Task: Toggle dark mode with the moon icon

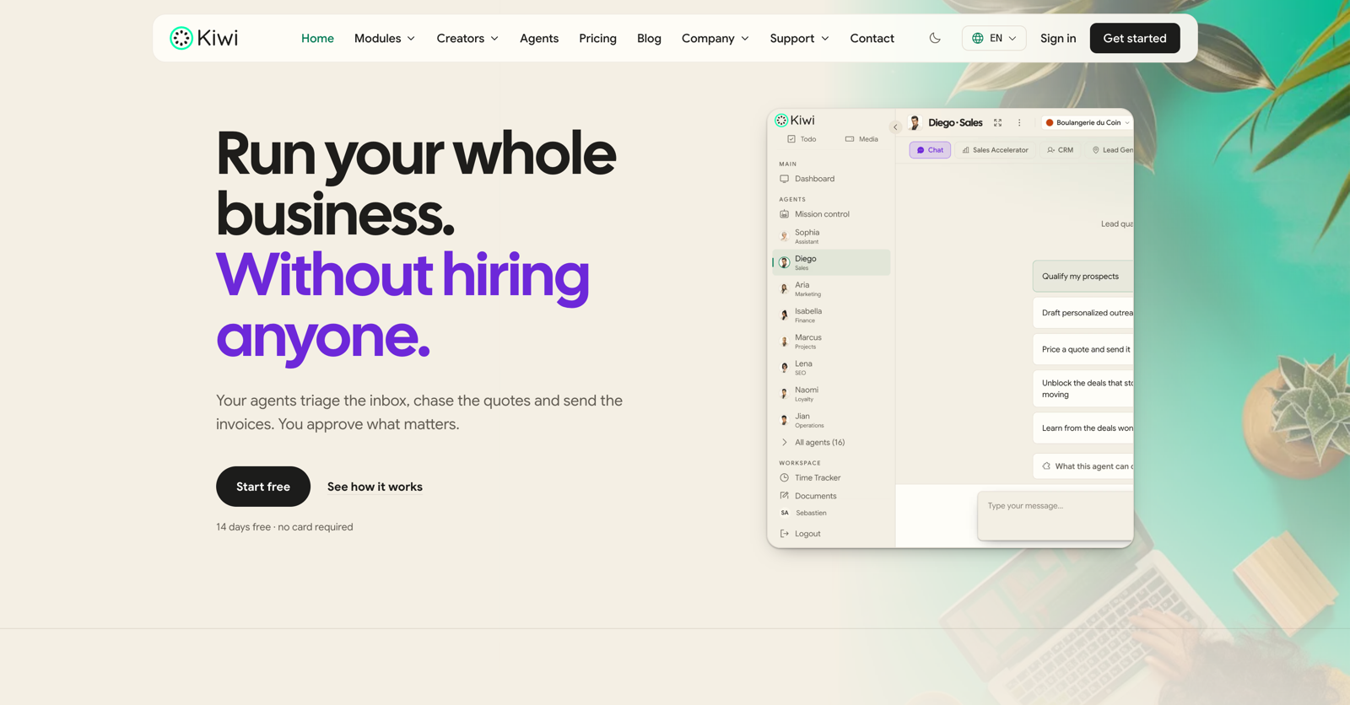Action: [935, 38]
